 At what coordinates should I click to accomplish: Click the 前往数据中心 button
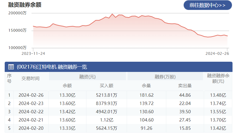[x=207, y=5]
